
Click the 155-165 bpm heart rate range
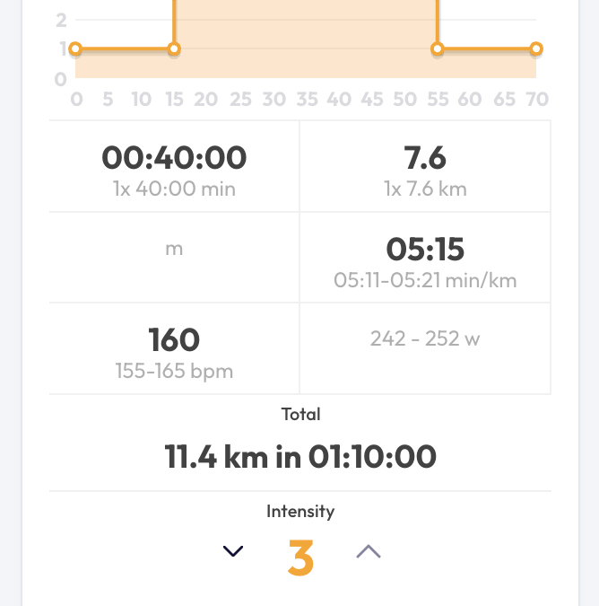coord(174,371)
